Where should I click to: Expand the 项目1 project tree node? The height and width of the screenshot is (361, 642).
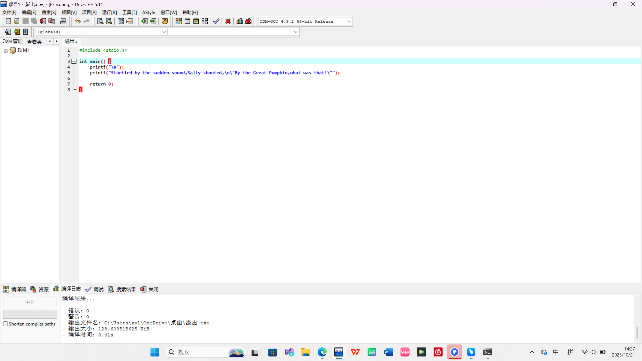pyautogui.click(x=6, y=51)
